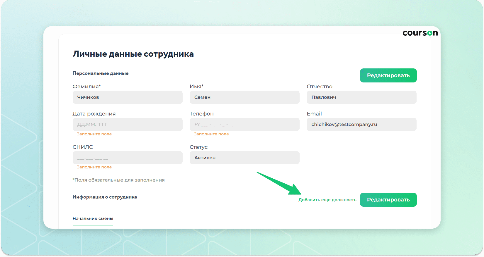This screenshot has width=484, height=257.
Task: Focus the Отчество field with Павлович
Action: (x=361, y=97)
